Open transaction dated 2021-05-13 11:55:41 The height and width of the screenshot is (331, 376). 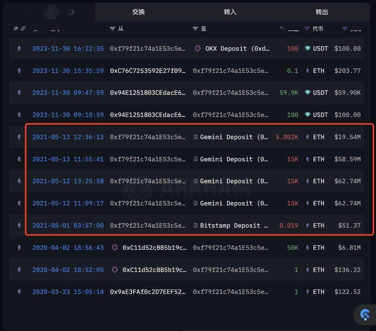pos(68,159)
